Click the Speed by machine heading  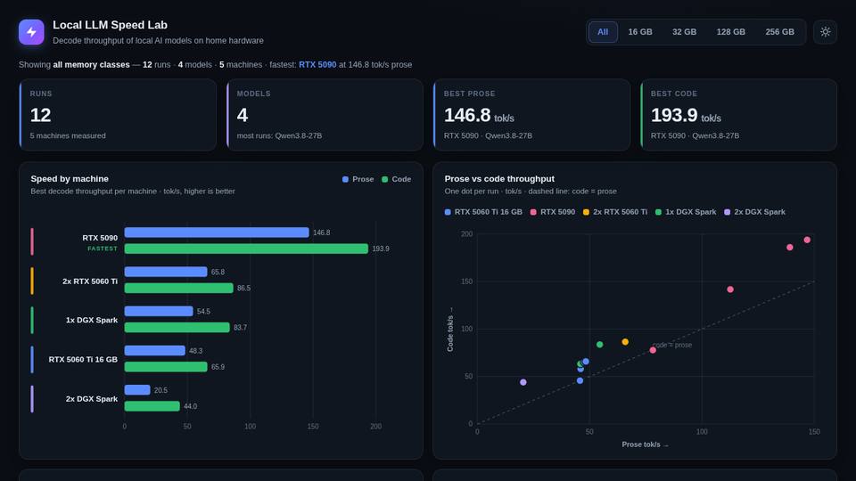[70, 179]
